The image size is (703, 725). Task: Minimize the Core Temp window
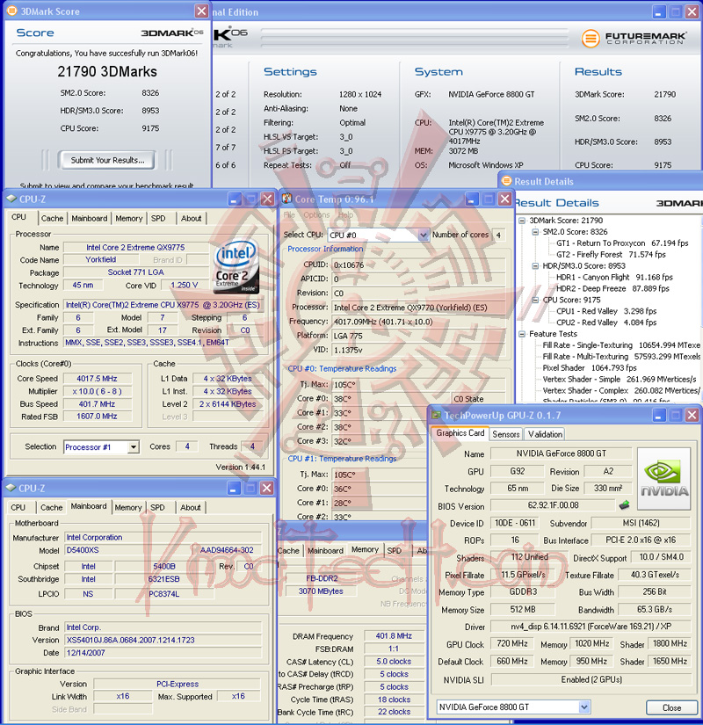pyautogui.click(x=472, y=199)
